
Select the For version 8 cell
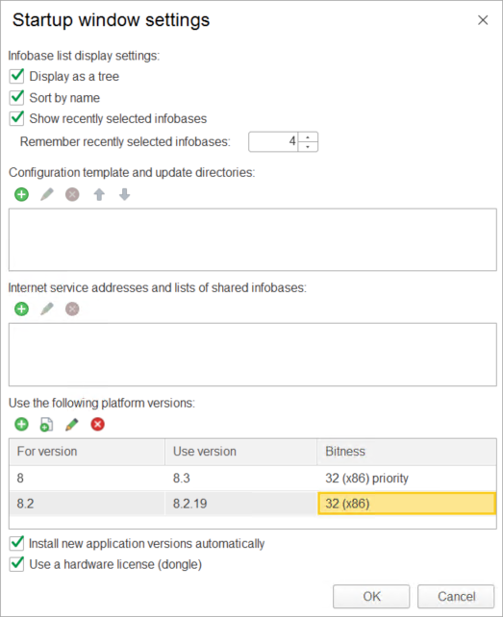(x=87, y=478)
